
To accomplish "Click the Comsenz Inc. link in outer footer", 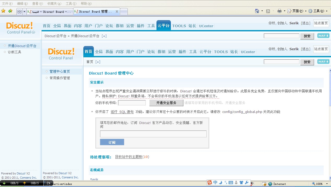I will 28,178.
